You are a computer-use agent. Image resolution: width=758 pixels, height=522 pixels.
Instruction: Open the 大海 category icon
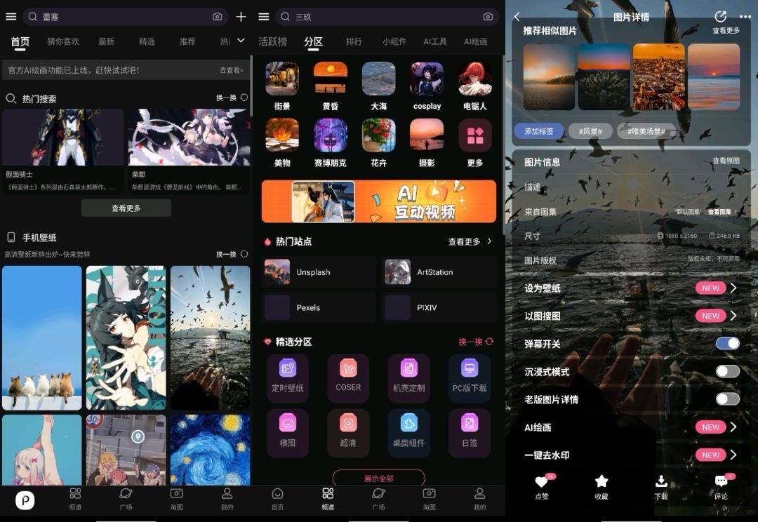[378, 79]
